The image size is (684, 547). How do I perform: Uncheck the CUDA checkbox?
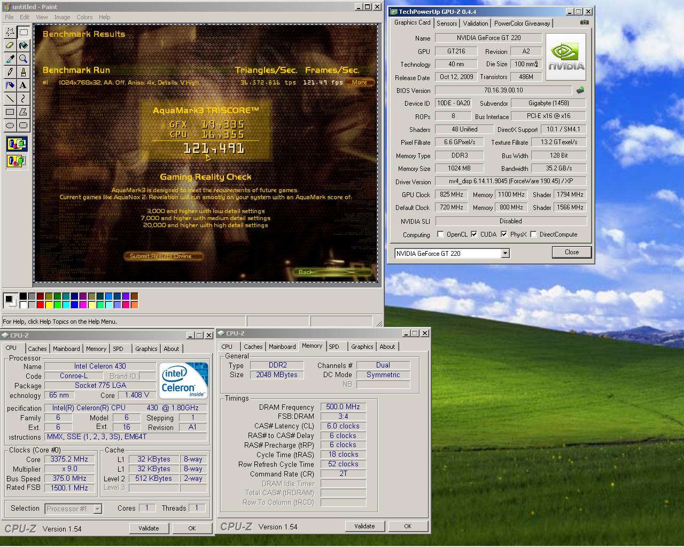[474, 235]
